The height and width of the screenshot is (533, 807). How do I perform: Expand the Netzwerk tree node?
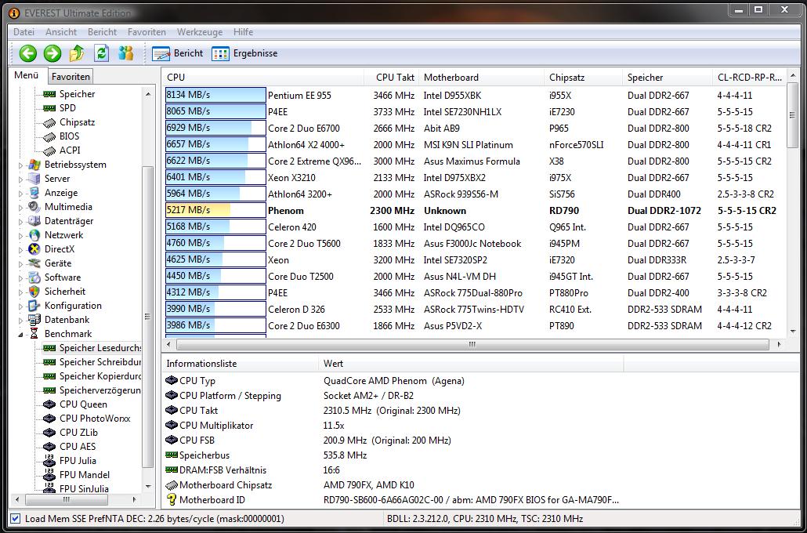point(21,235)
